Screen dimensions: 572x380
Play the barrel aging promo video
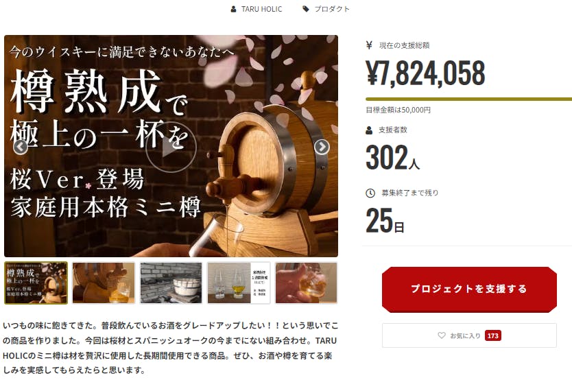click(171, 147)
